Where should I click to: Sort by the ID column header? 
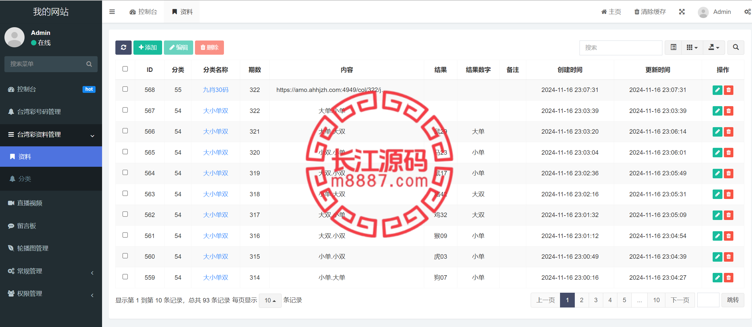coord(150,70)
